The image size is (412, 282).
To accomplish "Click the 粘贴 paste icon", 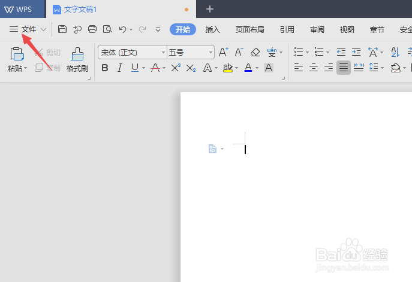I will tap(17, 54).
